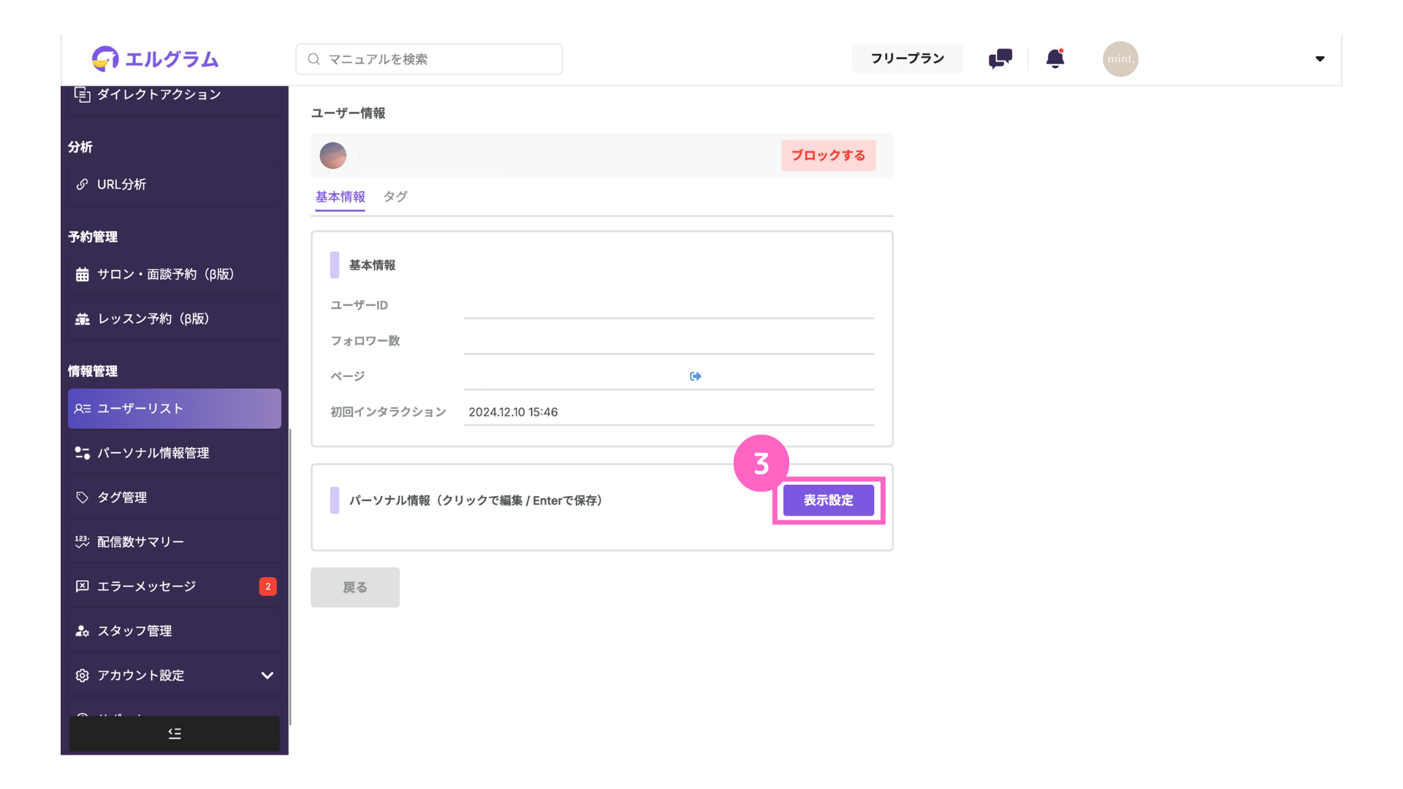This screenshot has height=789, width=1403.
Task: Click the user profile picture
Action: click(x=333, y=156)
